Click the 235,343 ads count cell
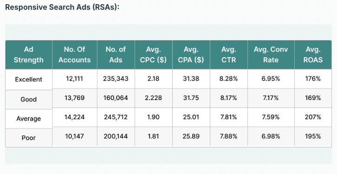 click(116, 79)
